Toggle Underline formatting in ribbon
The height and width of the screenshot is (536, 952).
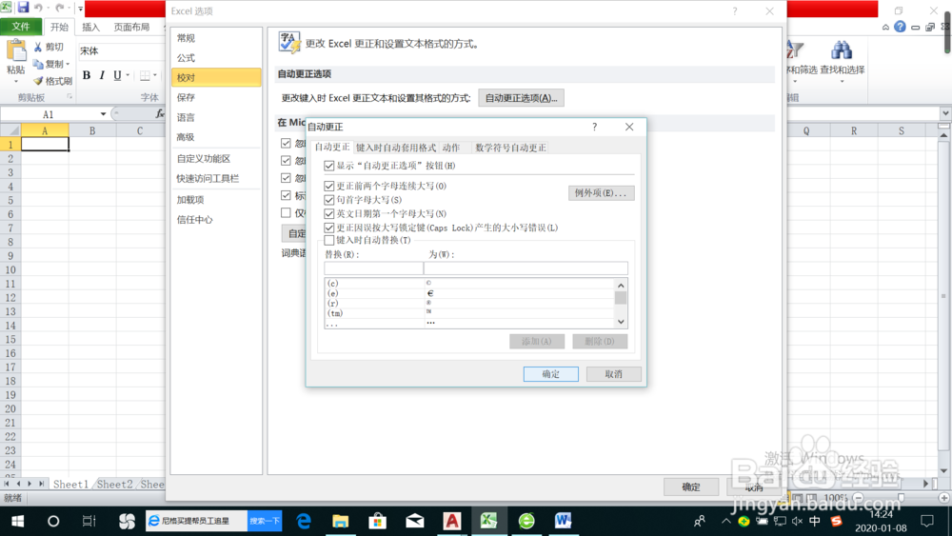pyautogui.click(x=117, y=75)
